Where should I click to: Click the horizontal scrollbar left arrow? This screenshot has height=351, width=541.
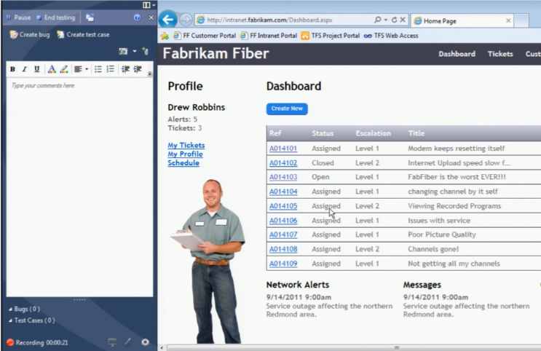(162, 347)
